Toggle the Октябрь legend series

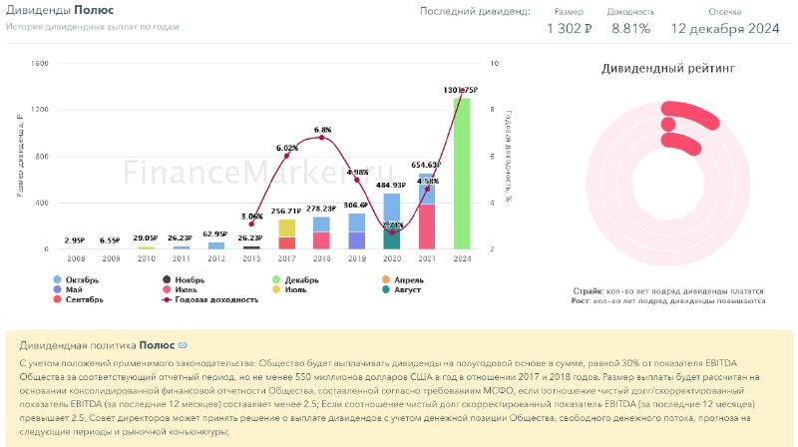pyautogui.click(x=76, y=280)
